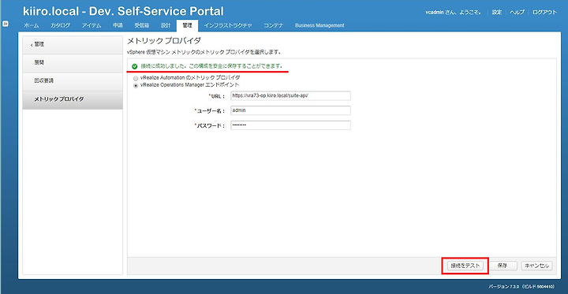The width and height of the screenshot is (568, 294).
Task: Open the コンテナ tab
Action: (x=274, y=25)
